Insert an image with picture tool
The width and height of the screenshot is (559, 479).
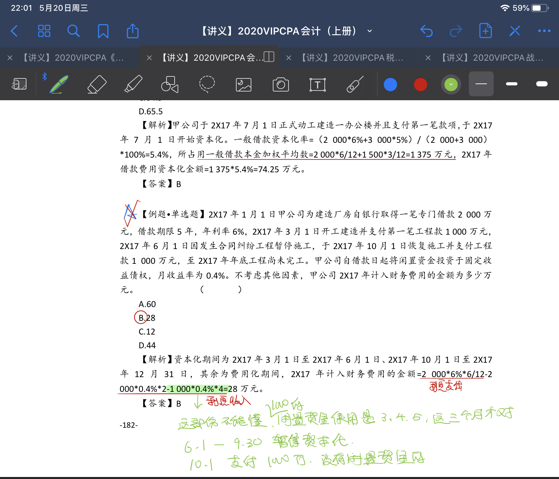coord(244,84)
